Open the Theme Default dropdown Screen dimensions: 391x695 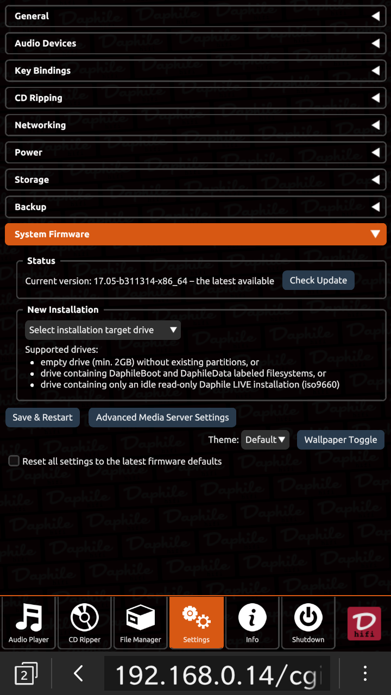point(266,440)
